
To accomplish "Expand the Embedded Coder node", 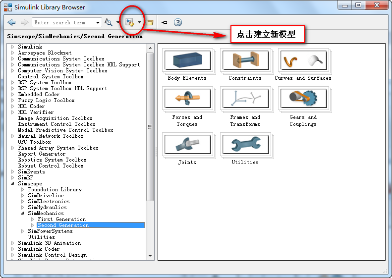I will pos(12,94).
